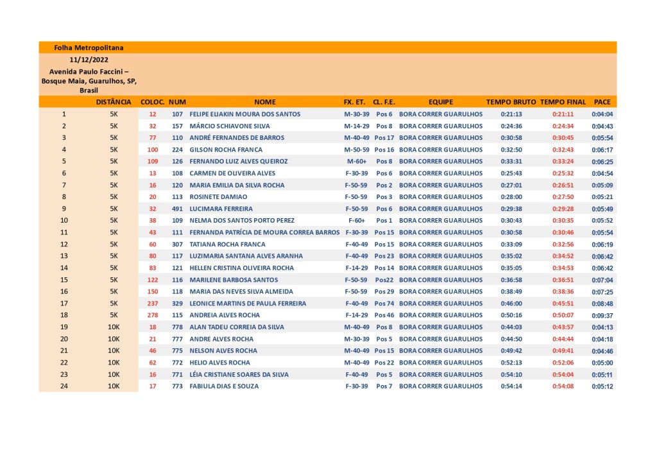This screenshot has height=464, width=657.
Task: Select the "Pos 74" classification cell
Action: 384,304
